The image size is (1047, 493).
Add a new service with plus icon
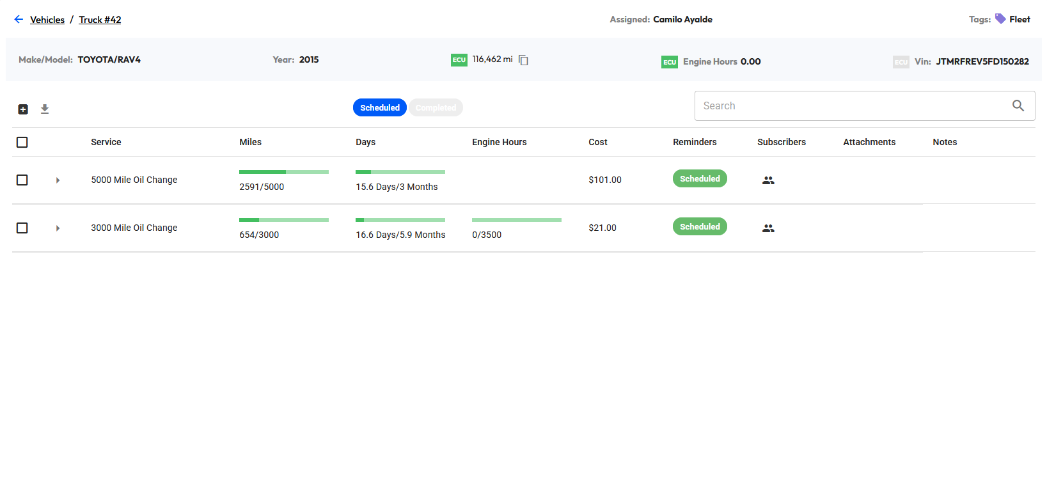(23, 109)
